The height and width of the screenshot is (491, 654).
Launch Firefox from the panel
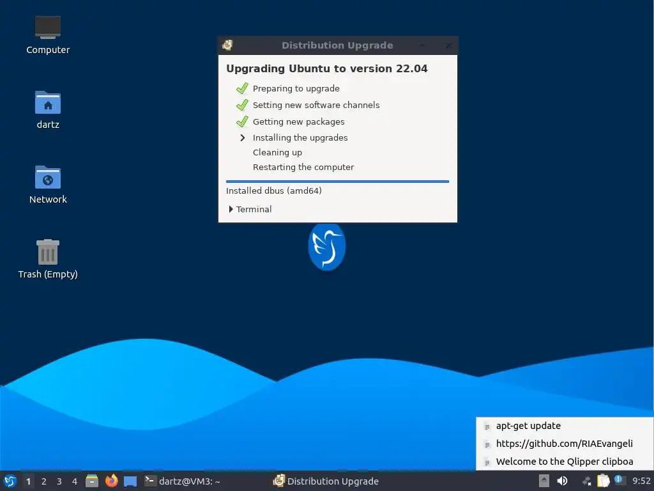[x=111, y=481]
